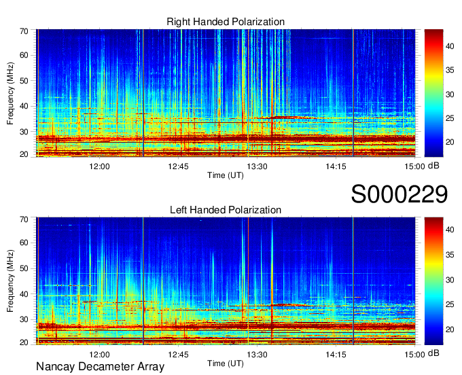Click the 15:00 tick of Right Handed plot
This screenshot has height=375, width=462.
[414, 166]
